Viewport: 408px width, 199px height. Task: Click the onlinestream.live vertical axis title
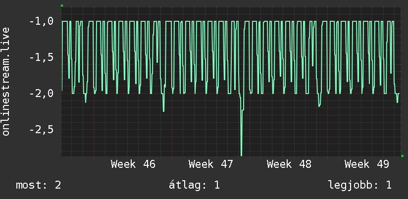point(6,81)
